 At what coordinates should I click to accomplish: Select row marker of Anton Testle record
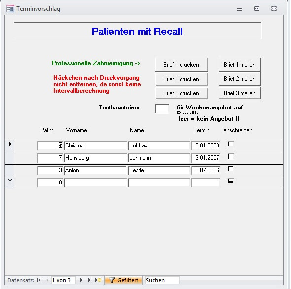10,171
